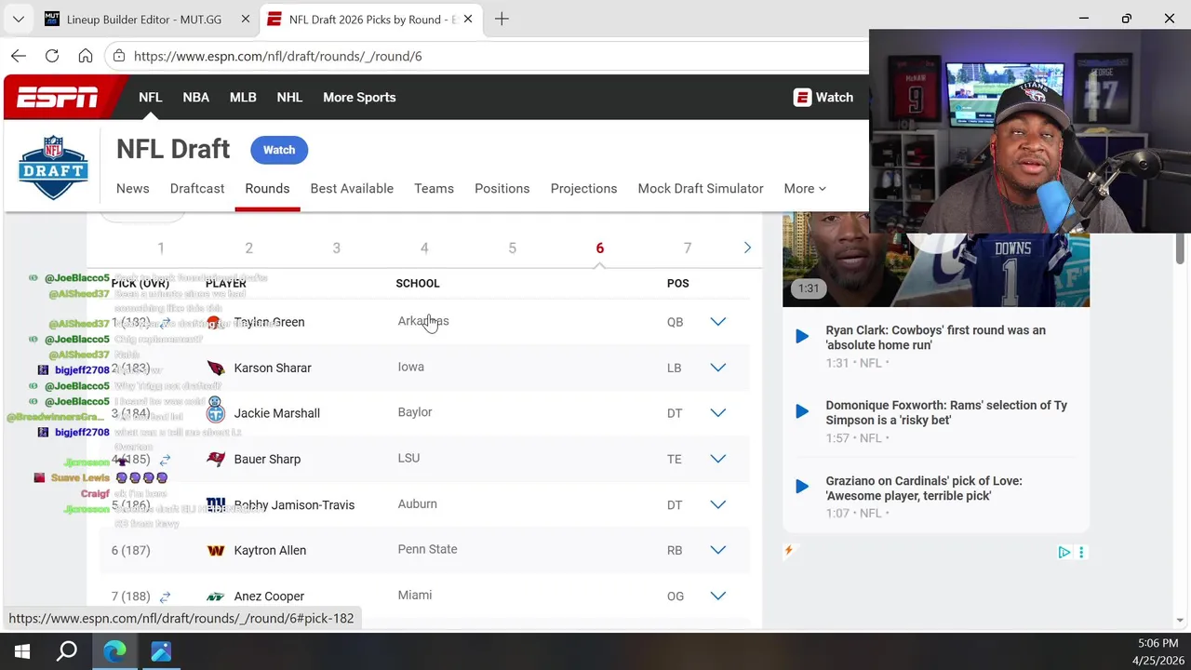Viewport: 1191px width, 670px height.
Task: Open the tab list chevron at top left
Action: (x=18, y=19)
